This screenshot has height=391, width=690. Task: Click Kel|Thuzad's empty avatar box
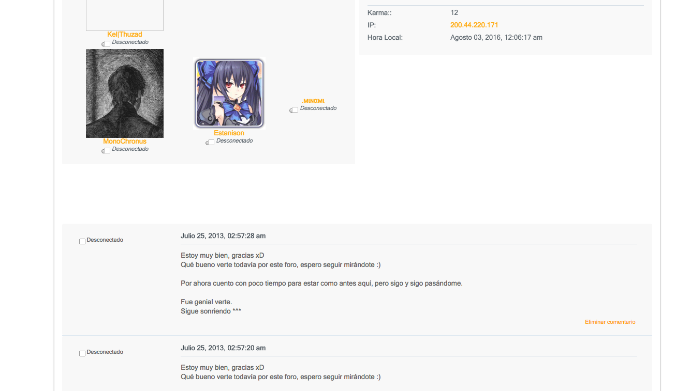125,15
